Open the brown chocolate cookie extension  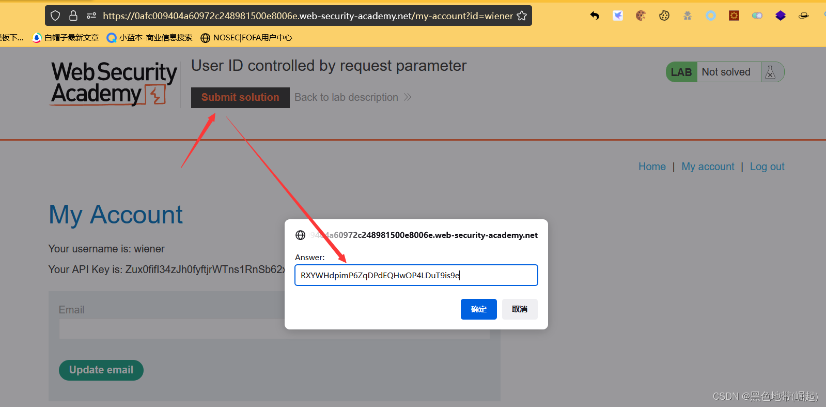(x=641, y=16)
